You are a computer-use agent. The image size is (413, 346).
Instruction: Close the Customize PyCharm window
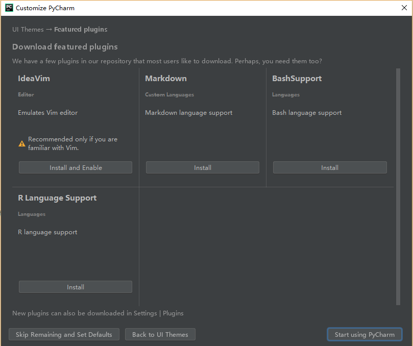(404, 8)
